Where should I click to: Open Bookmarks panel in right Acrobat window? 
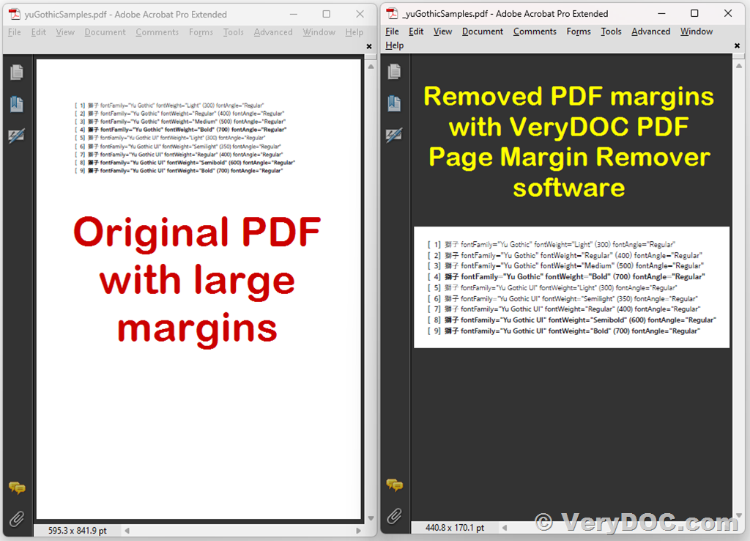[394, 103]
